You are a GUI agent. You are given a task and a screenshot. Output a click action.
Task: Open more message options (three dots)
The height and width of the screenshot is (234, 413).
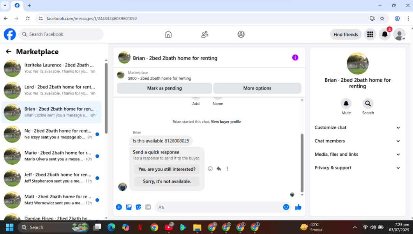(x=227, y=169)
